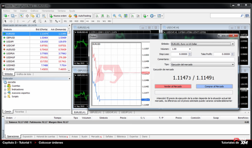Image resolution: width=252 pixels, height=148 pixels.
Task: Select the GBPUSD,H1 chart tab
Action: (96, 112)
